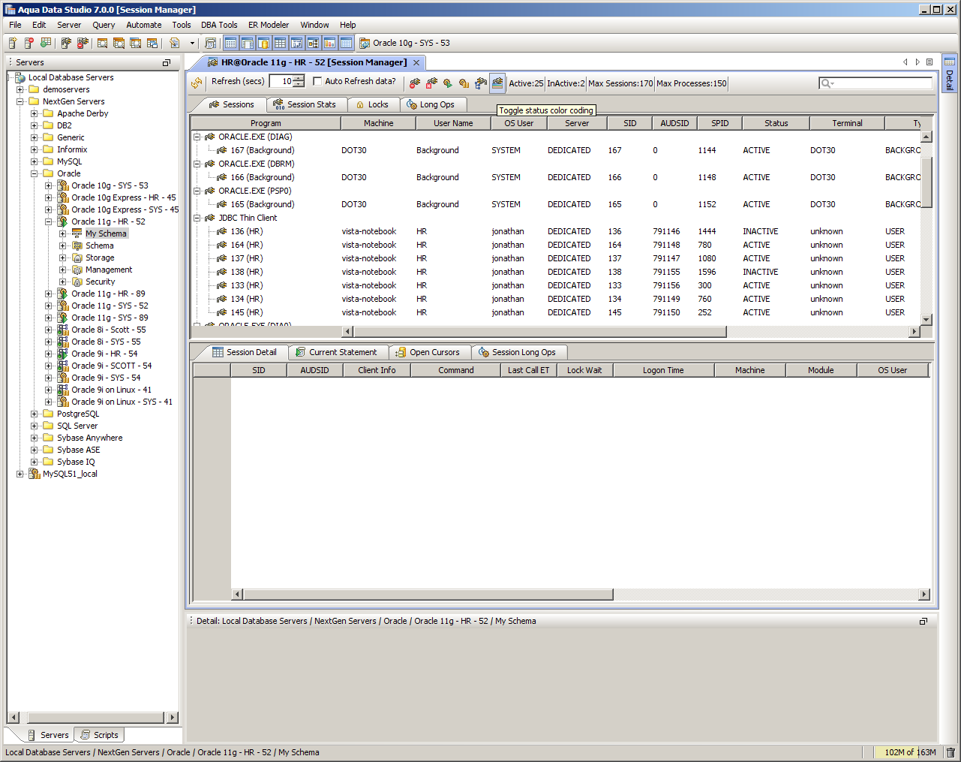Sort sessions by the Status column header
The width and height of the screenshot is (961, 762).
[776, 123]
